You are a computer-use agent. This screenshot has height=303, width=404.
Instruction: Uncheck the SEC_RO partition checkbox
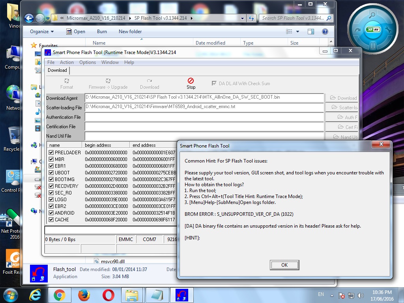[x=51, y=193]
